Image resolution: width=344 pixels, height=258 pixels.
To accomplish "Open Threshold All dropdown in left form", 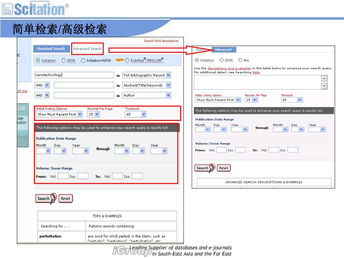I will tap(136, 114).
